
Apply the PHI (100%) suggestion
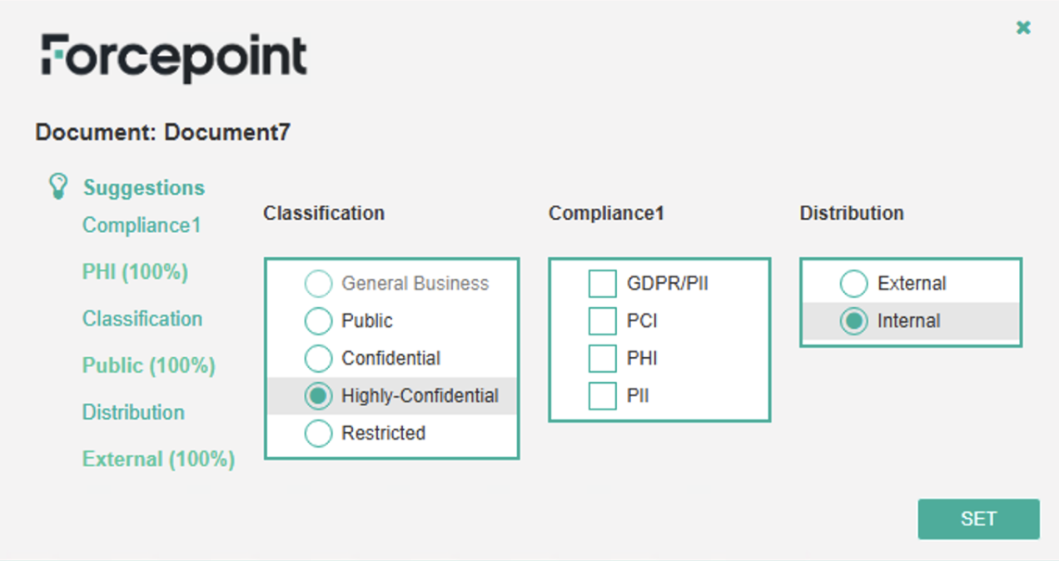coord(135,272)
